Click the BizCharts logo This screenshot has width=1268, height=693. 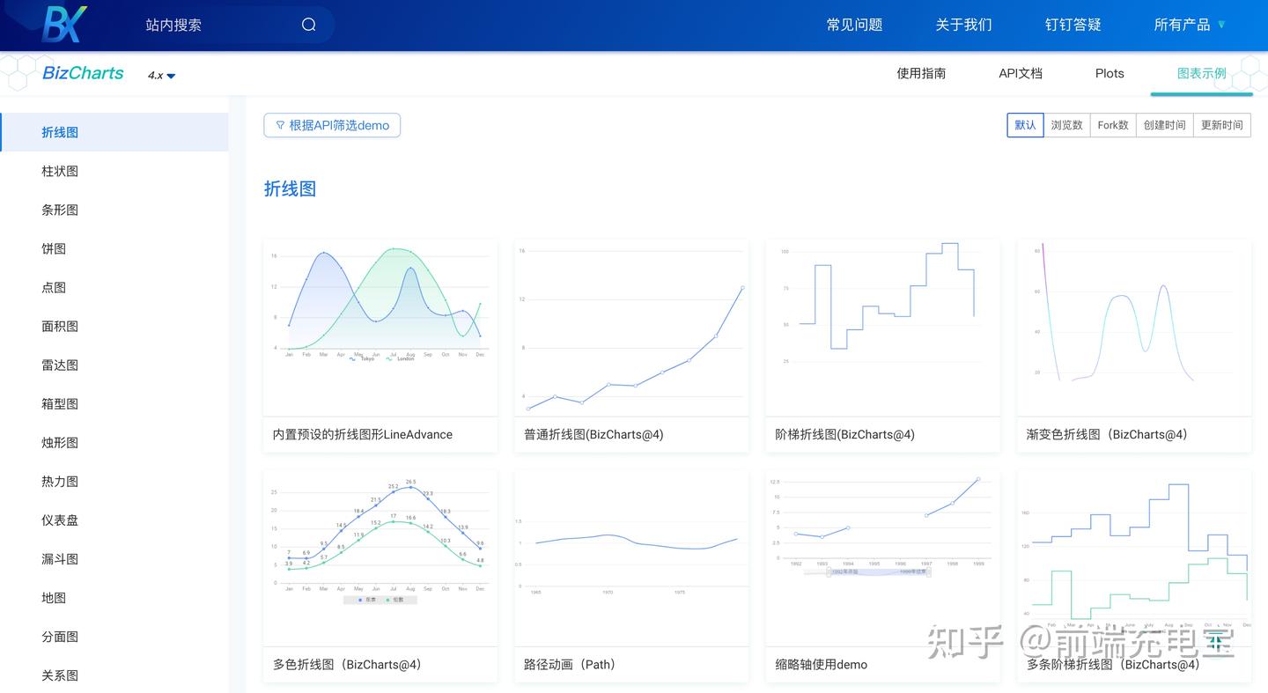(82, 73)
